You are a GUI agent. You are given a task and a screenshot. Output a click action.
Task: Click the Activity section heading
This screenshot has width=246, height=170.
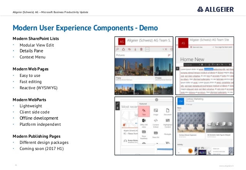pyautogui.click(x=180, y=145)
